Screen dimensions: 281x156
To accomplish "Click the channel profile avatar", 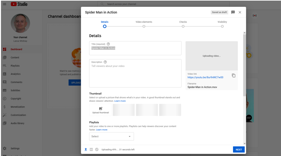I will [20, 23].
